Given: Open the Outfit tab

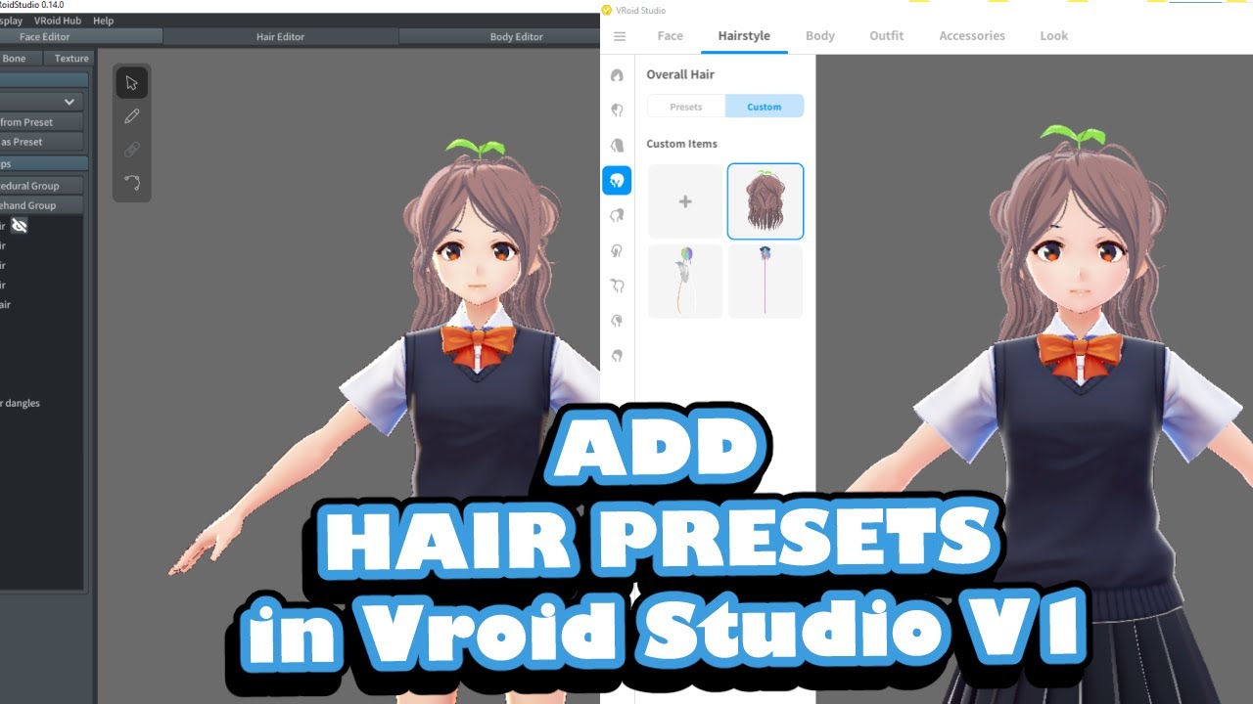Looking at the screenshot, I should coord(887,36).
